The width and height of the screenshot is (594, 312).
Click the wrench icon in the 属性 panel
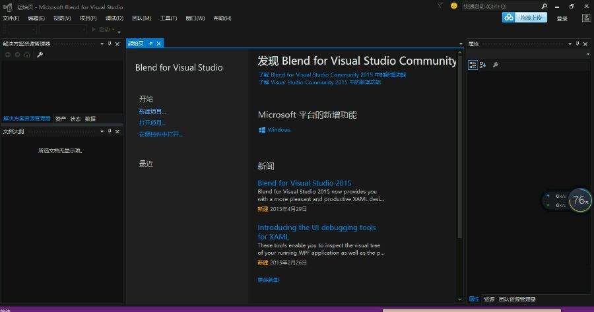496,65
